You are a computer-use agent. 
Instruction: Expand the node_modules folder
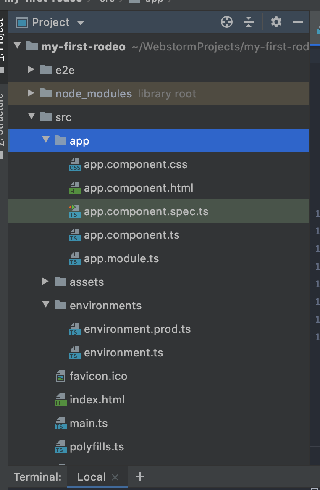31,93
